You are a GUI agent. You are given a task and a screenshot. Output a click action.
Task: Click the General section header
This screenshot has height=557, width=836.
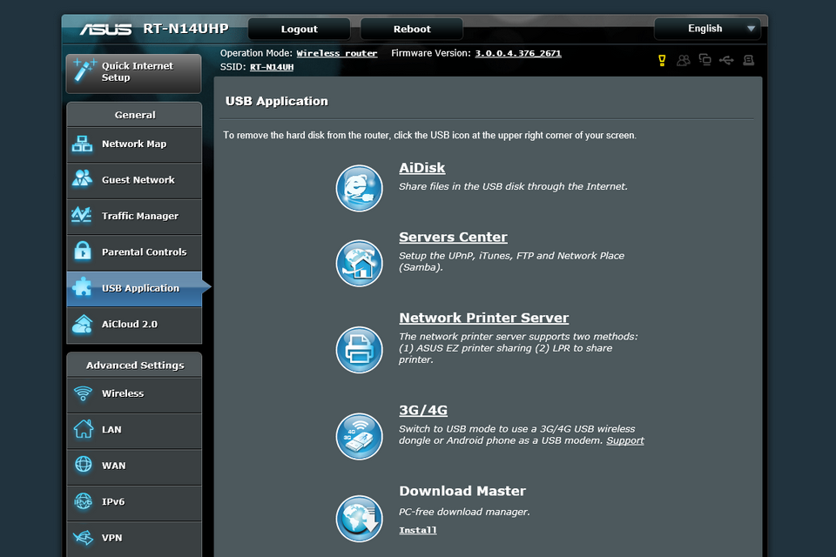click(134, 115)
